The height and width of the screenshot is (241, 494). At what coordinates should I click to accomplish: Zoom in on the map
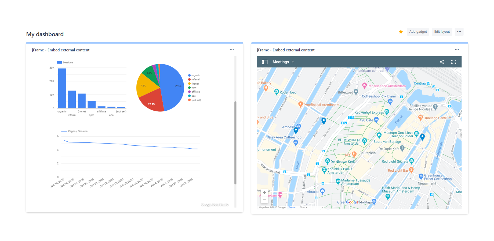coord(264,193)
